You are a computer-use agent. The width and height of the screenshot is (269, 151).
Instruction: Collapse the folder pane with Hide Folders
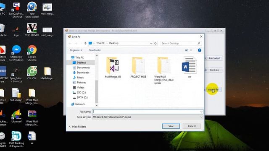click(77, 127)
